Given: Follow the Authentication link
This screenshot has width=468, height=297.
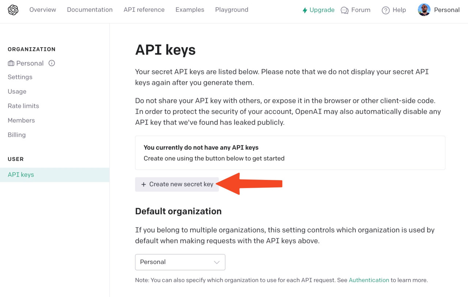Looking at the screenshot, I should click(369, 280).
